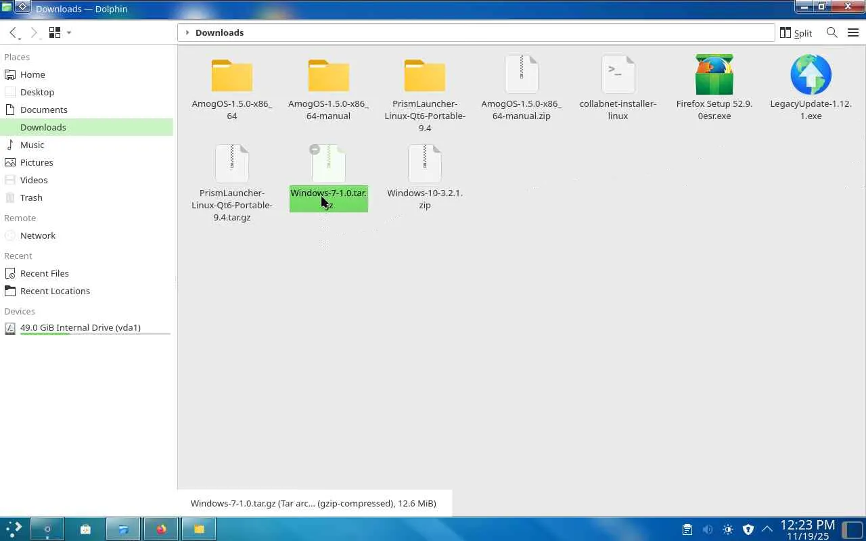Click the collabnet-installer-linux file name
The image size is (866, 541).
618,110
